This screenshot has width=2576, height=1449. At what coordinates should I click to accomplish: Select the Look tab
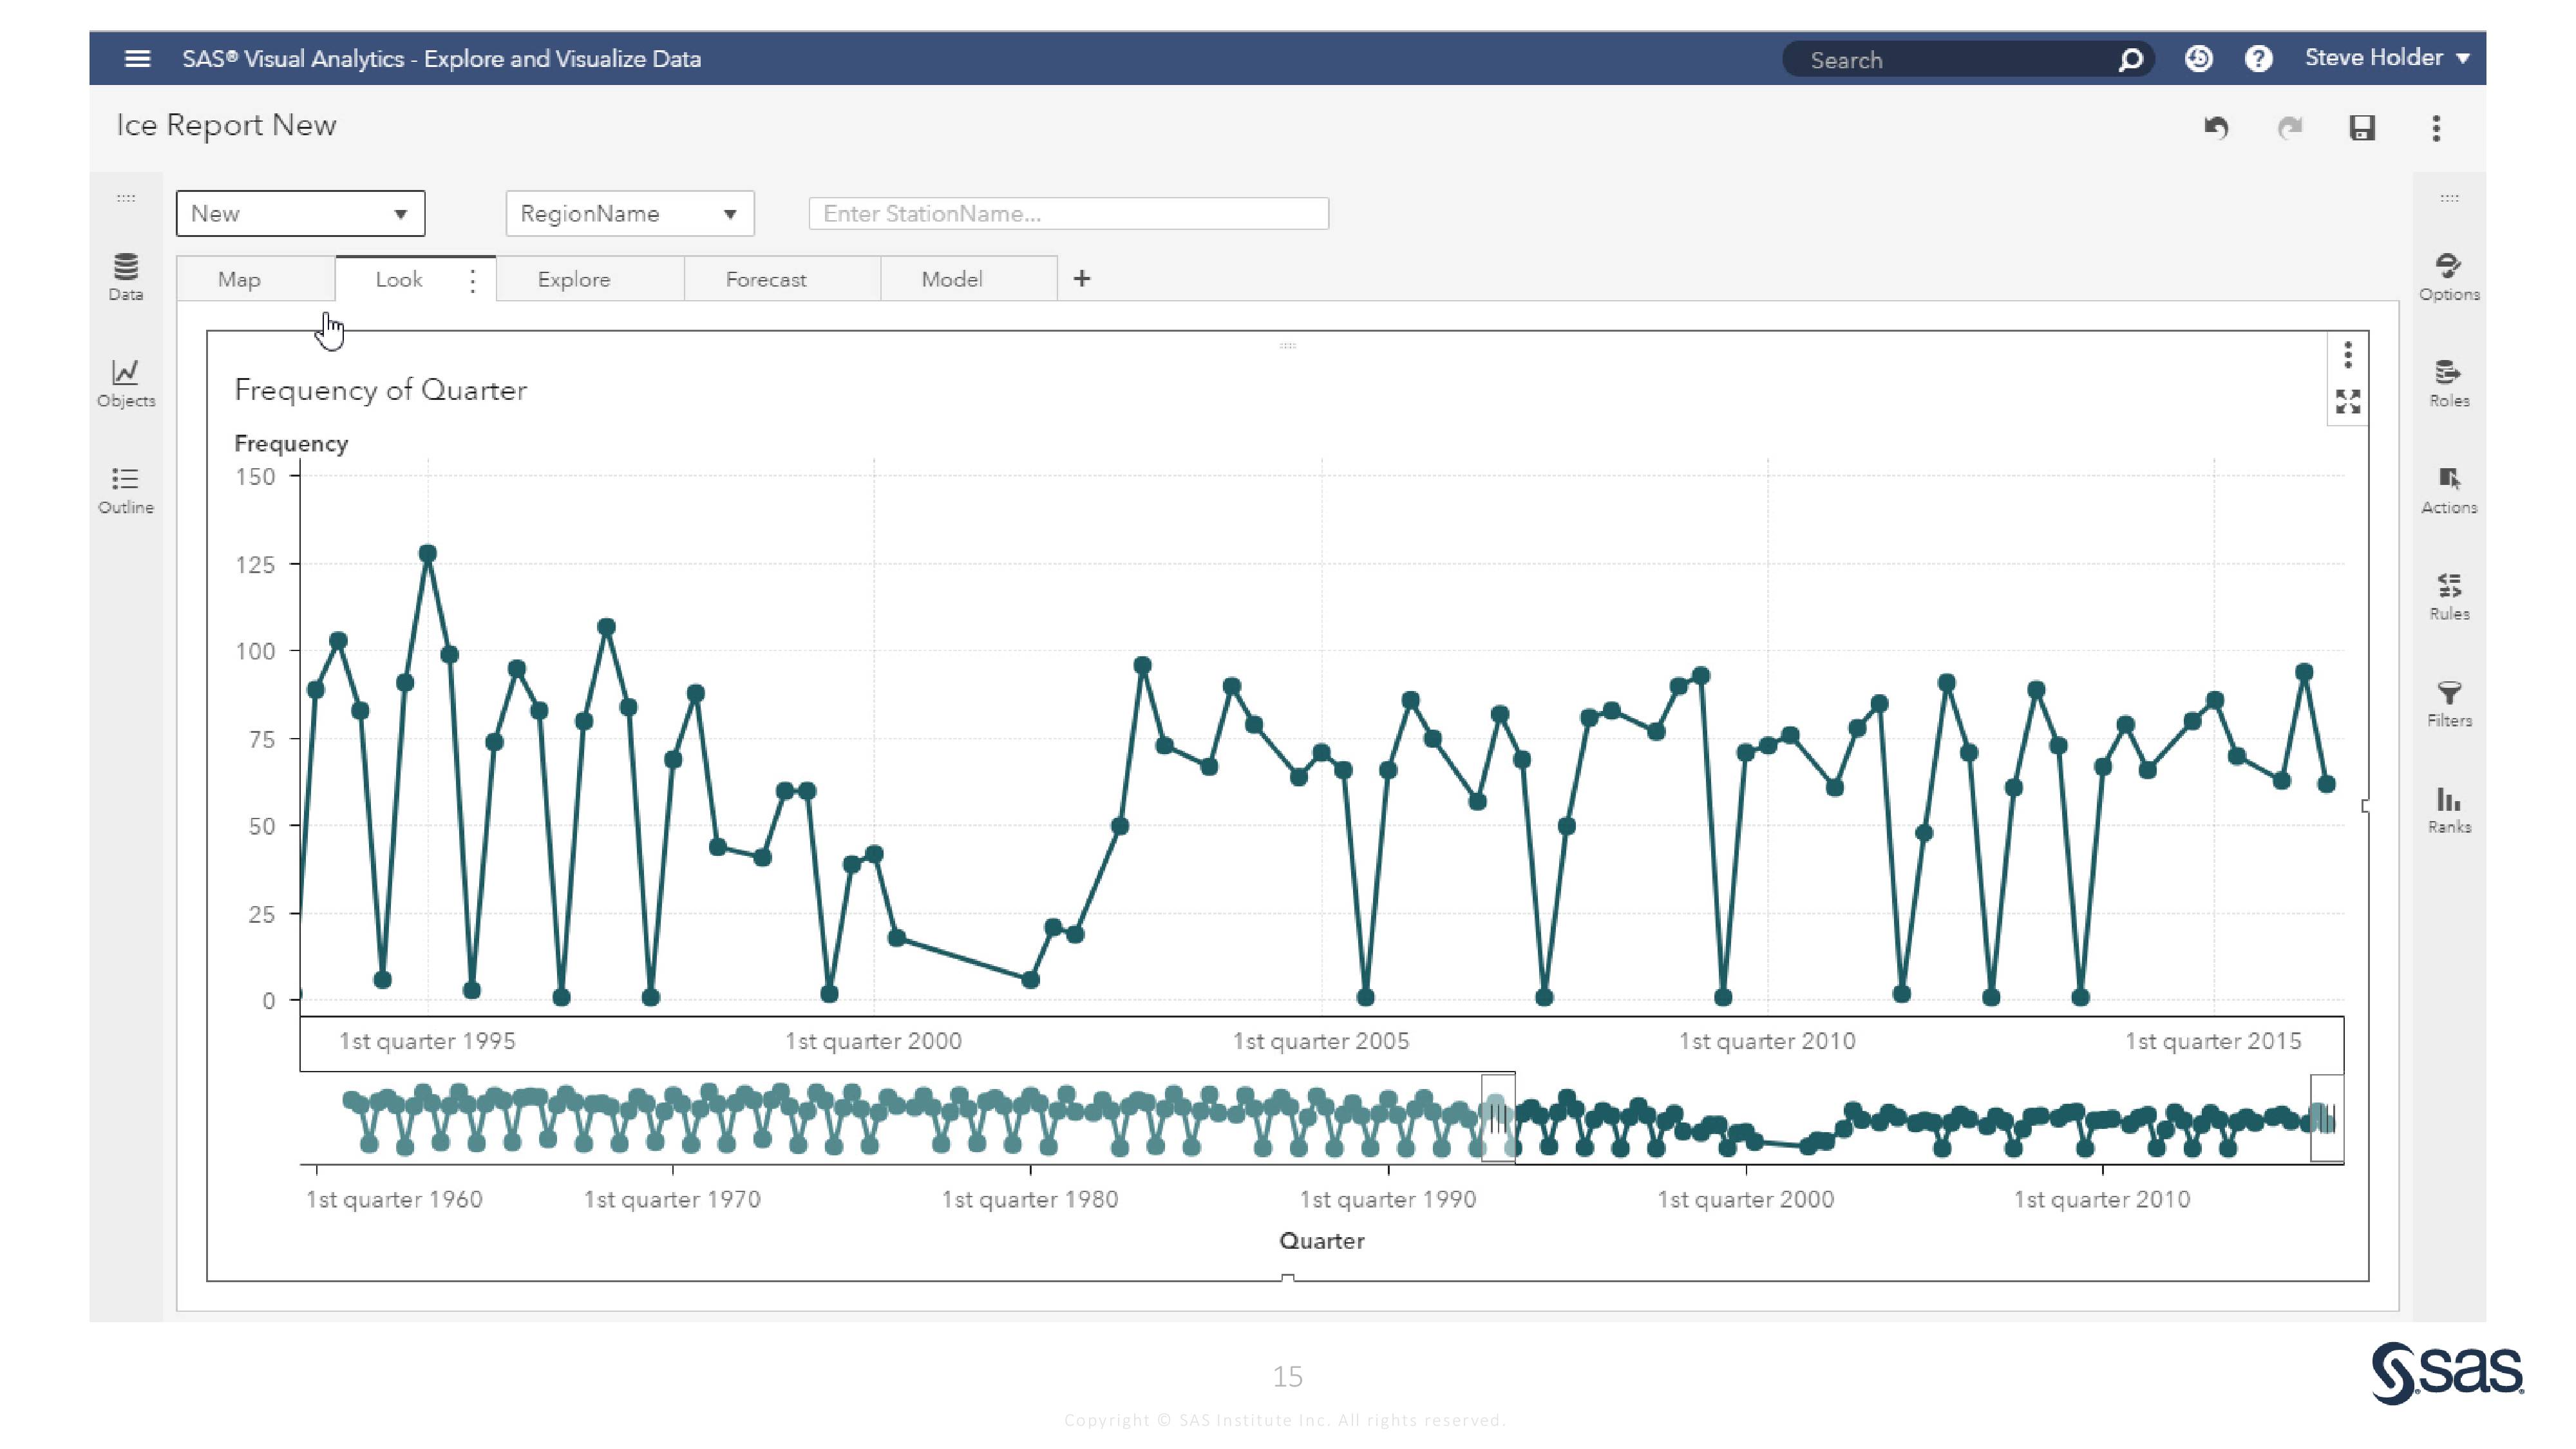click(399, 279)
